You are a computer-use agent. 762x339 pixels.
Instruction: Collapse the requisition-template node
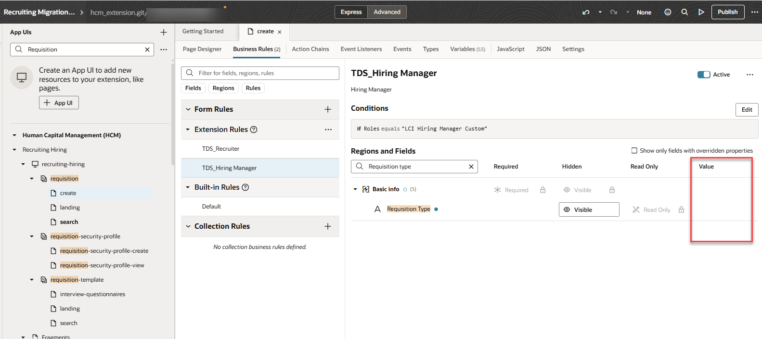(32, 280)
